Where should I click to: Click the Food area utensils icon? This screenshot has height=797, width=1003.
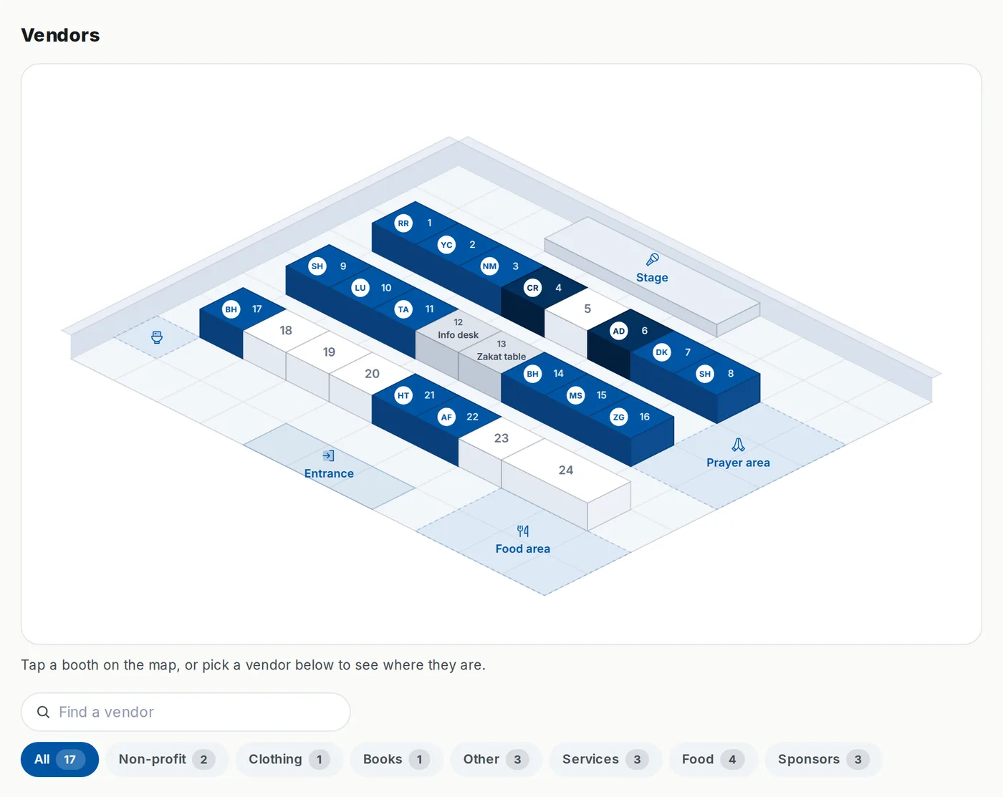[x=523, y=531]
